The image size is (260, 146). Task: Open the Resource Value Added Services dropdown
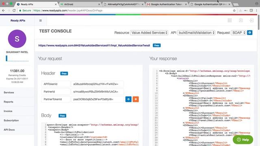[149, 32]
